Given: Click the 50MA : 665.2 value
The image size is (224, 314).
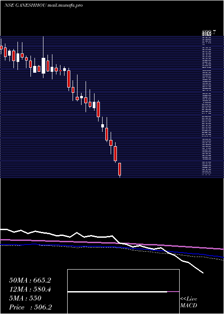Looking at the screenshot, I should coord(30,280).
